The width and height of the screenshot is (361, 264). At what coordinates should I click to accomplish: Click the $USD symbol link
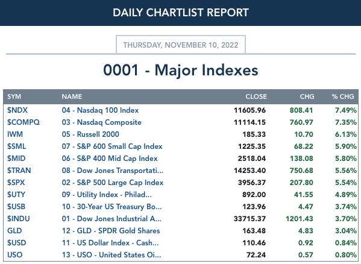[x=17, y=243]
